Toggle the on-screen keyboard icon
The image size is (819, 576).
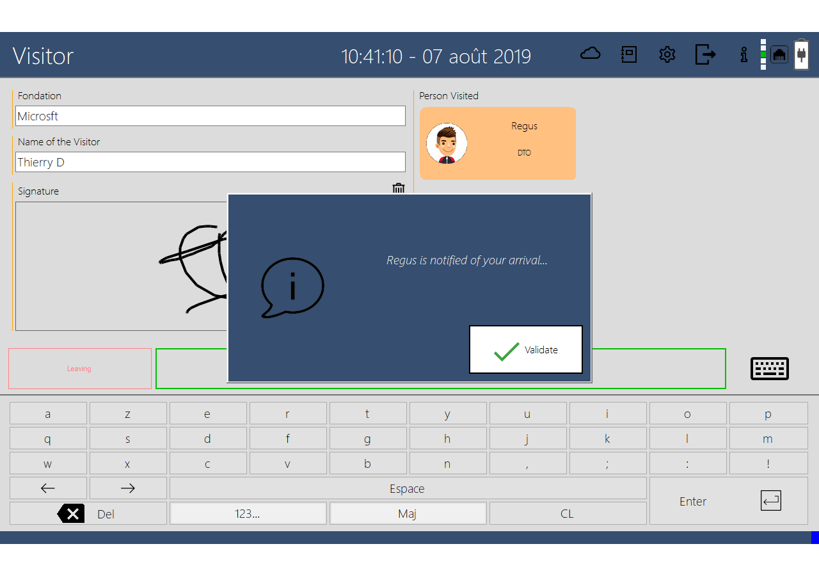pyautogui.click(x=769, y=369)
